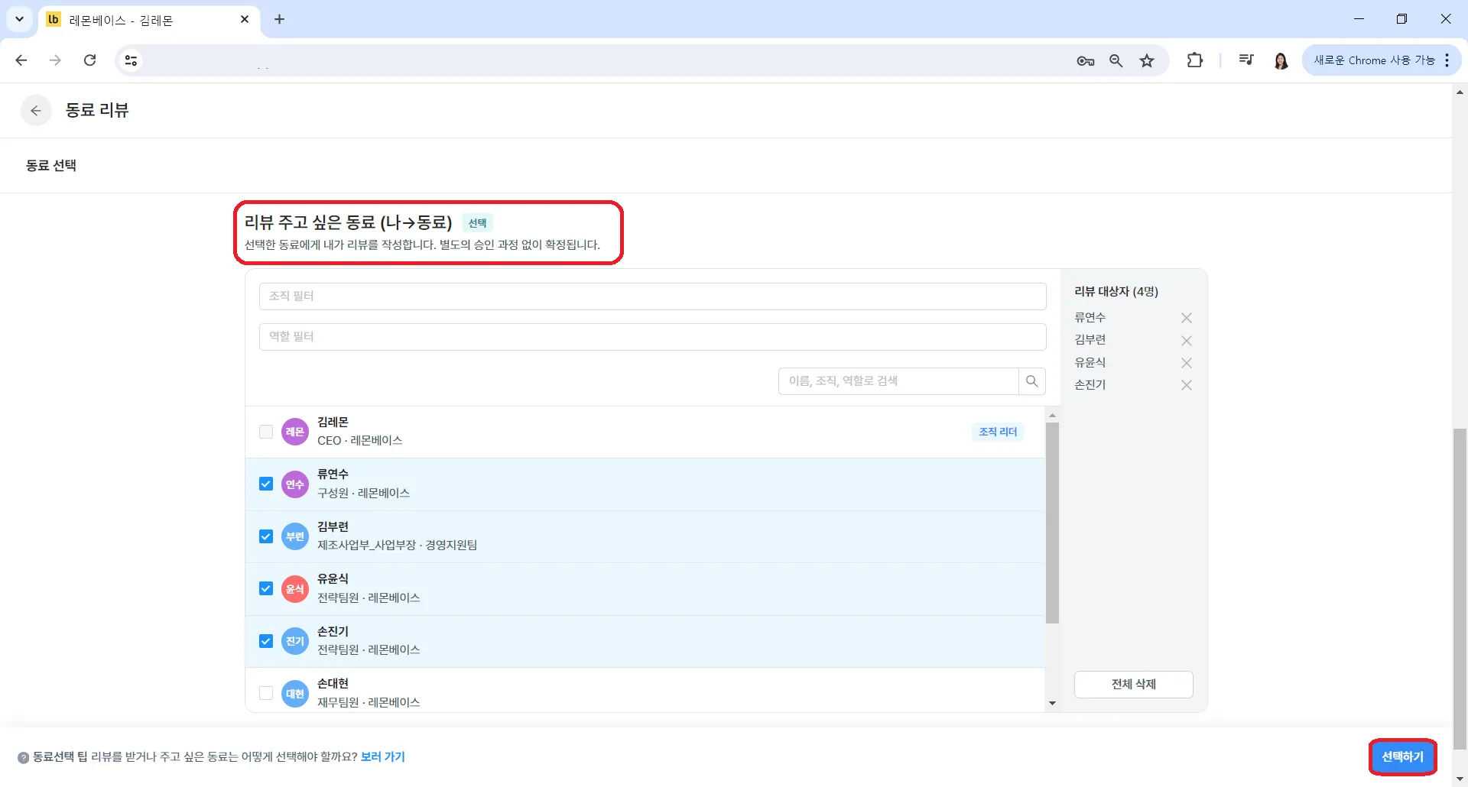
Task: Click page scrollbar down arrow
Action: [1460, 779]
